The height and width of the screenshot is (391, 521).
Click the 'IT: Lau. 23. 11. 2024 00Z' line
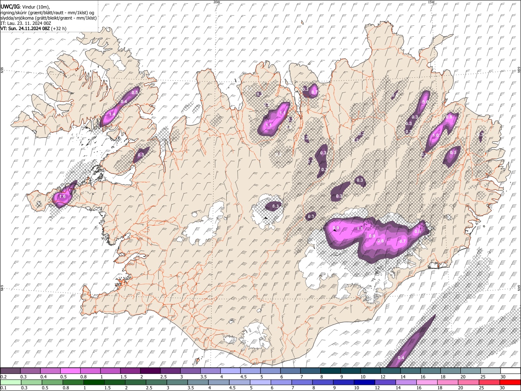(x=26, y=23)
